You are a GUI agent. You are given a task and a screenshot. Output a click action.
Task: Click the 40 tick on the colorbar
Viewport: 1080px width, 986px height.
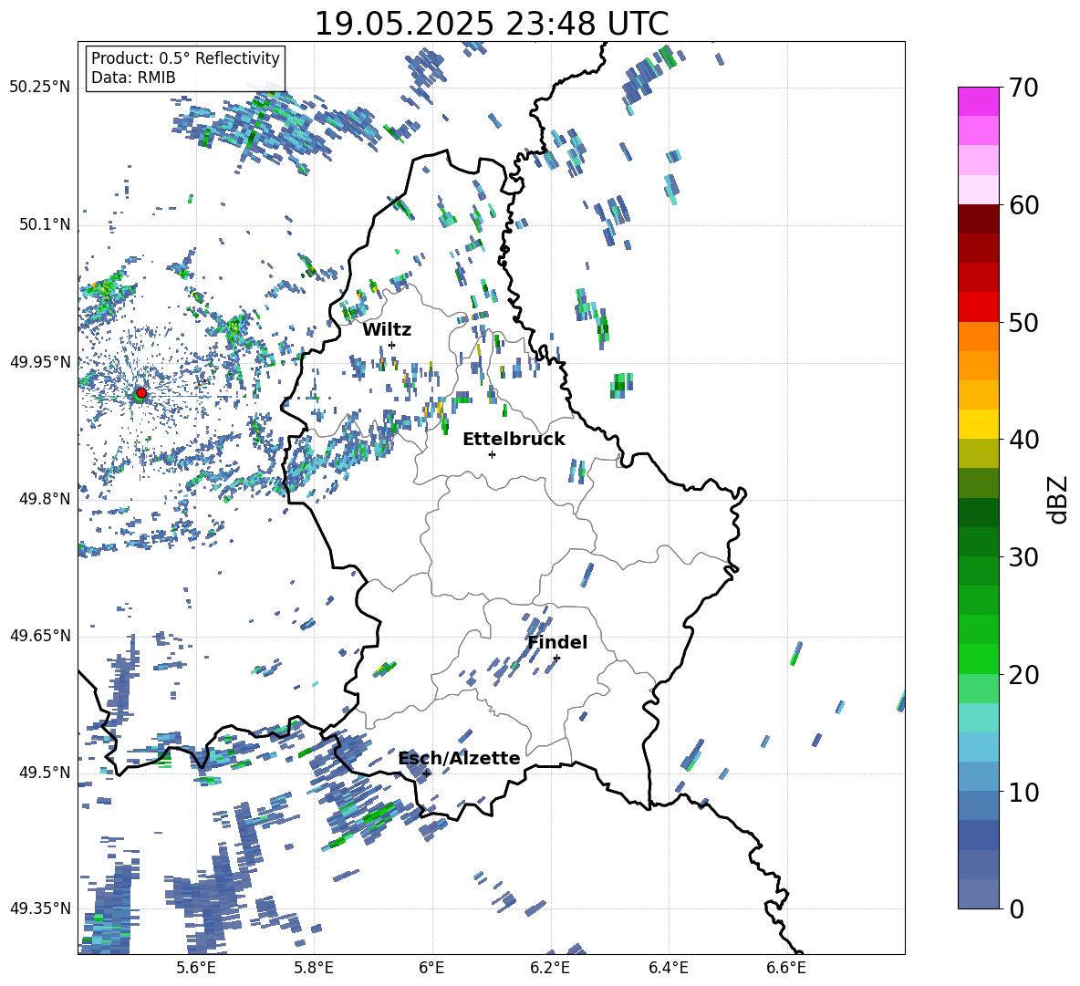[1023, 440]
